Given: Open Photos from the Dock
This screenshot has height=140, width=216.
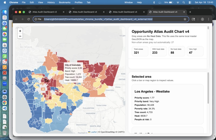Looking at the screenshot, I should tap(5, 34).
